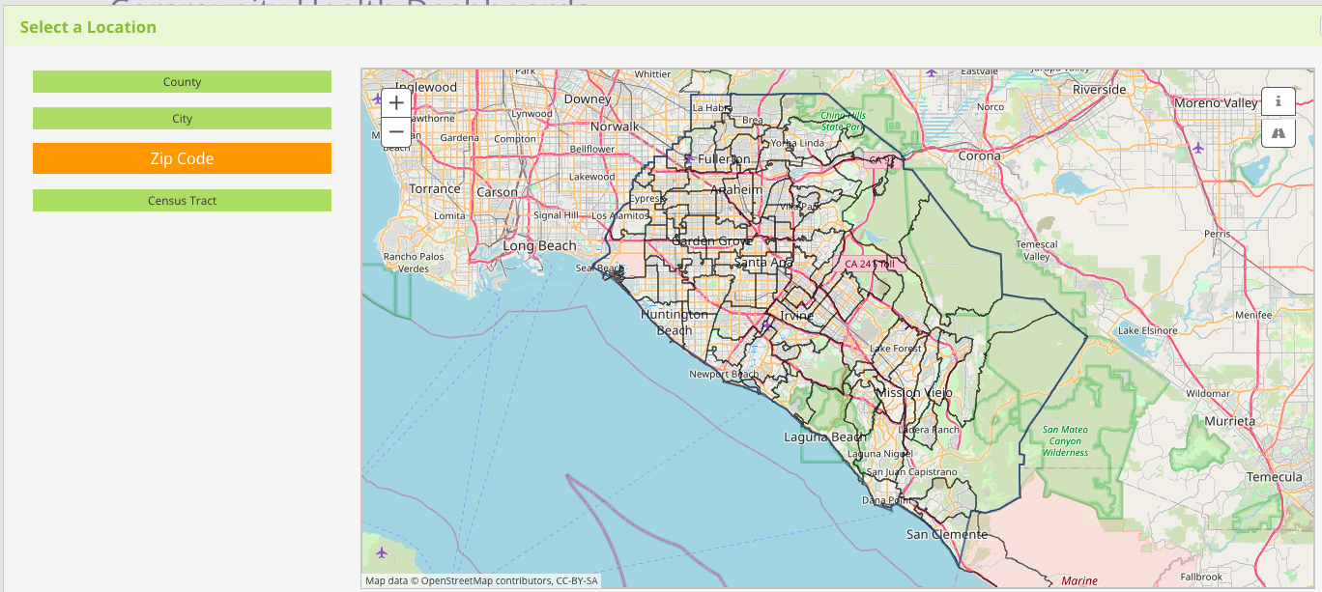
Task: Click the airport icon near Fullerton
Action: 687,157
